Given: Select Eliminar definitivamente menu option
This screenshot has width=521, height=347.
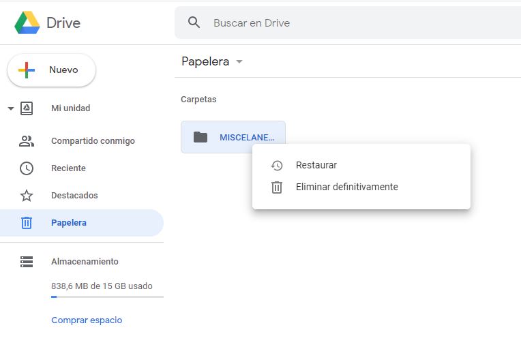Looking at the screenshot, I should click(346, 187).
